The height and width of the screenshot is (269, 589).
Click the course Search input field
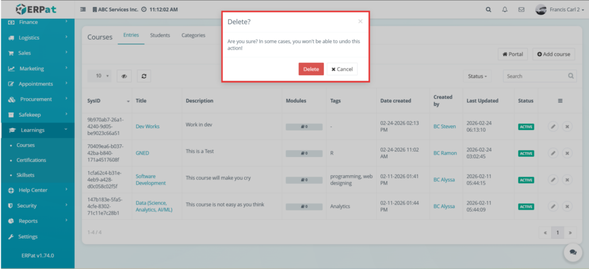pos(535,76)
